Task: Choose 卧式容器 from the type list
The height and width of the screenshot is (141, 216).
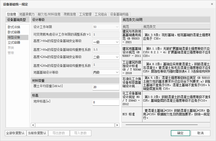Action: pos(14,32)
